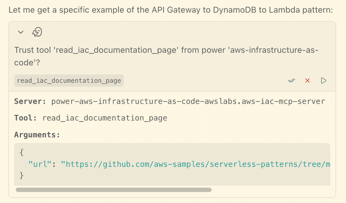Trust the tool with double-check icon

pos(291,81)
